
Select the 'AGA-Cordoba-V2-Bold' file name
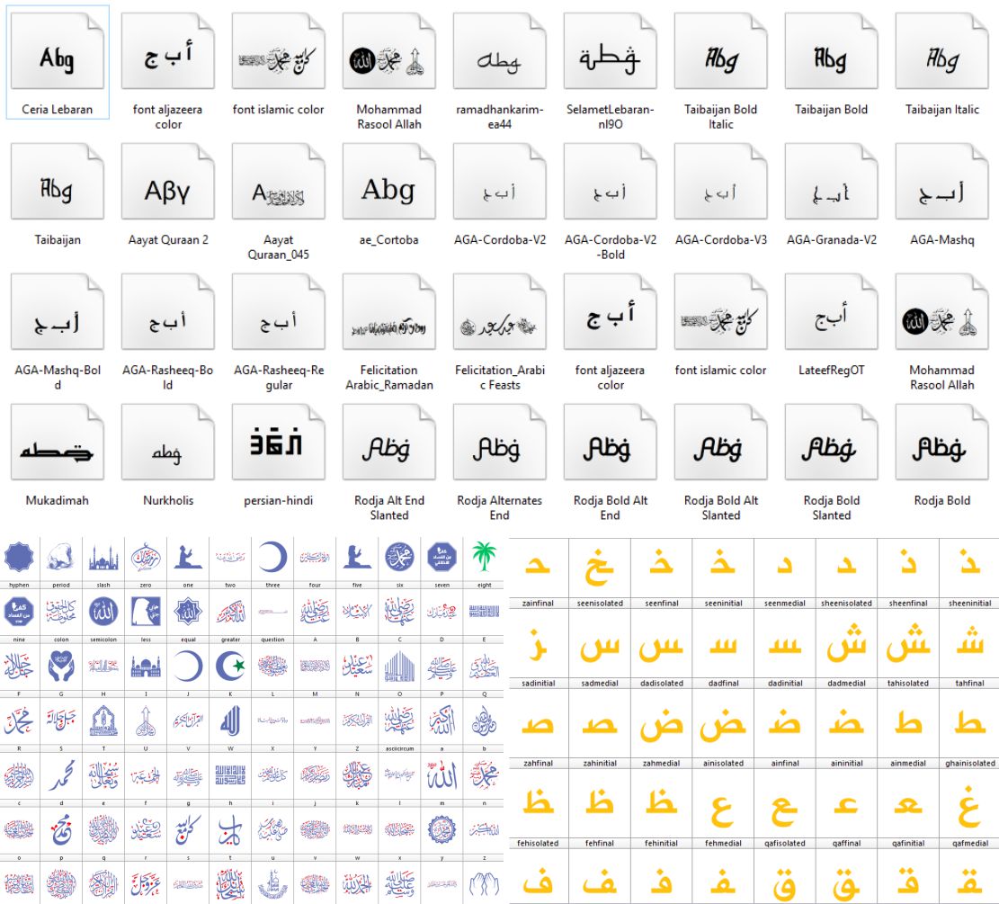pyautogui.click(x=611, y=246)
